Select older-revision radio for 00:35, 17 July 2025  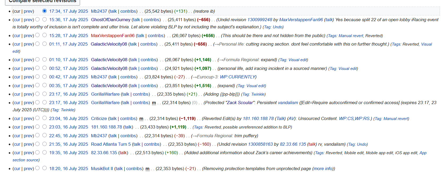[x=37, y=85]
